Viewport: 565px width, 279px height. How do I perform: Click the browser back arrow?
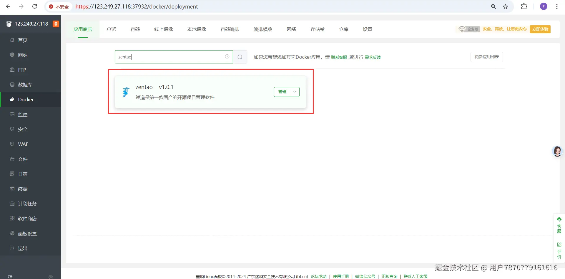coord(8,6)
